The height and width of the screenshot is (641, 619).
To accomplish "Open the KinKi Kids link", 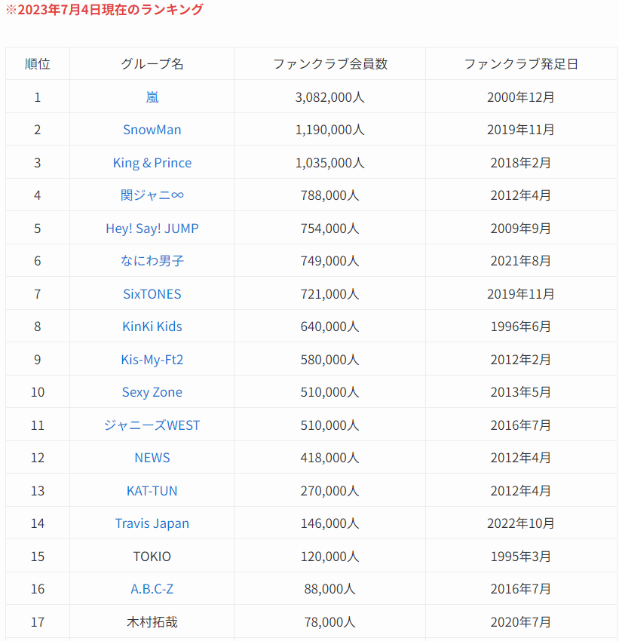I will (152, 327).
